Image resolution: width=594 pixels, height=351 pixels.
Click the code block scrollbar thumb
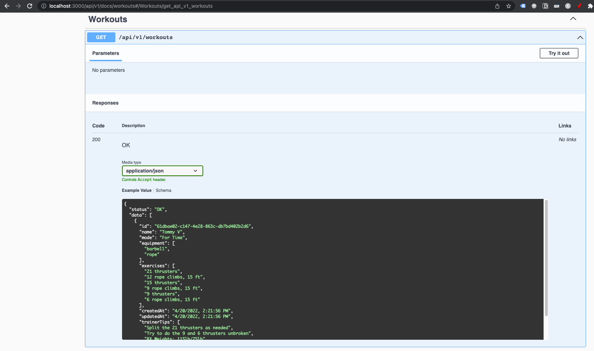click(x=546, y=258)
